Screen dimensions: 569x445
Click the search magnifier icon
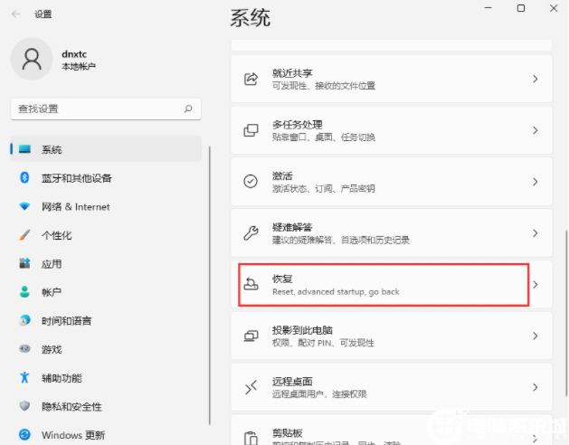click(x=188, y=109)
